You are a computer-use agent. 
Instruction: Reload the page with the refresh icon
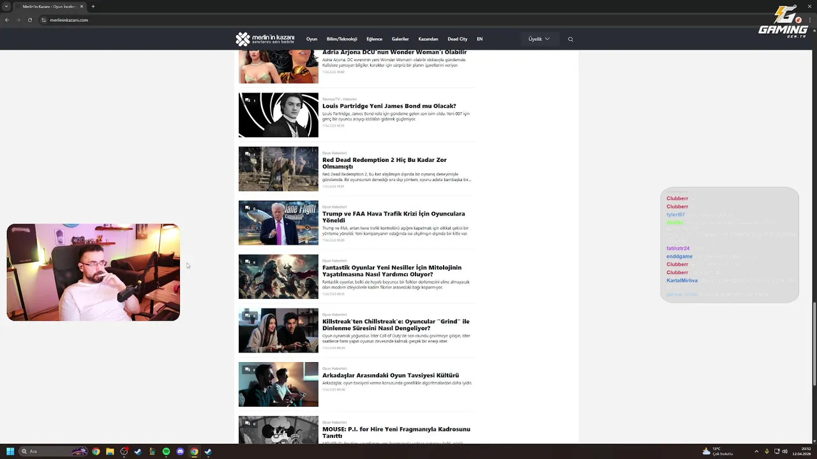tap(29, 20)
